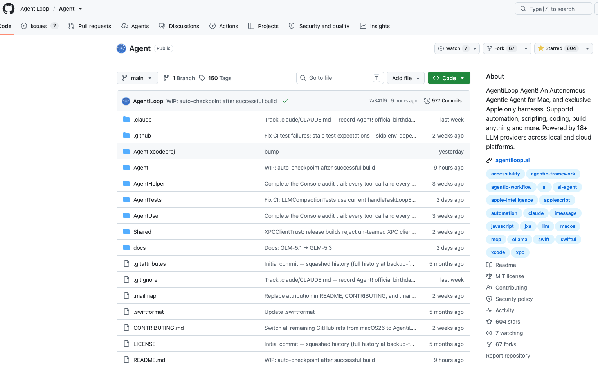Click the pulse icon beside Activity
598x367 pixels.
[489, 310]
